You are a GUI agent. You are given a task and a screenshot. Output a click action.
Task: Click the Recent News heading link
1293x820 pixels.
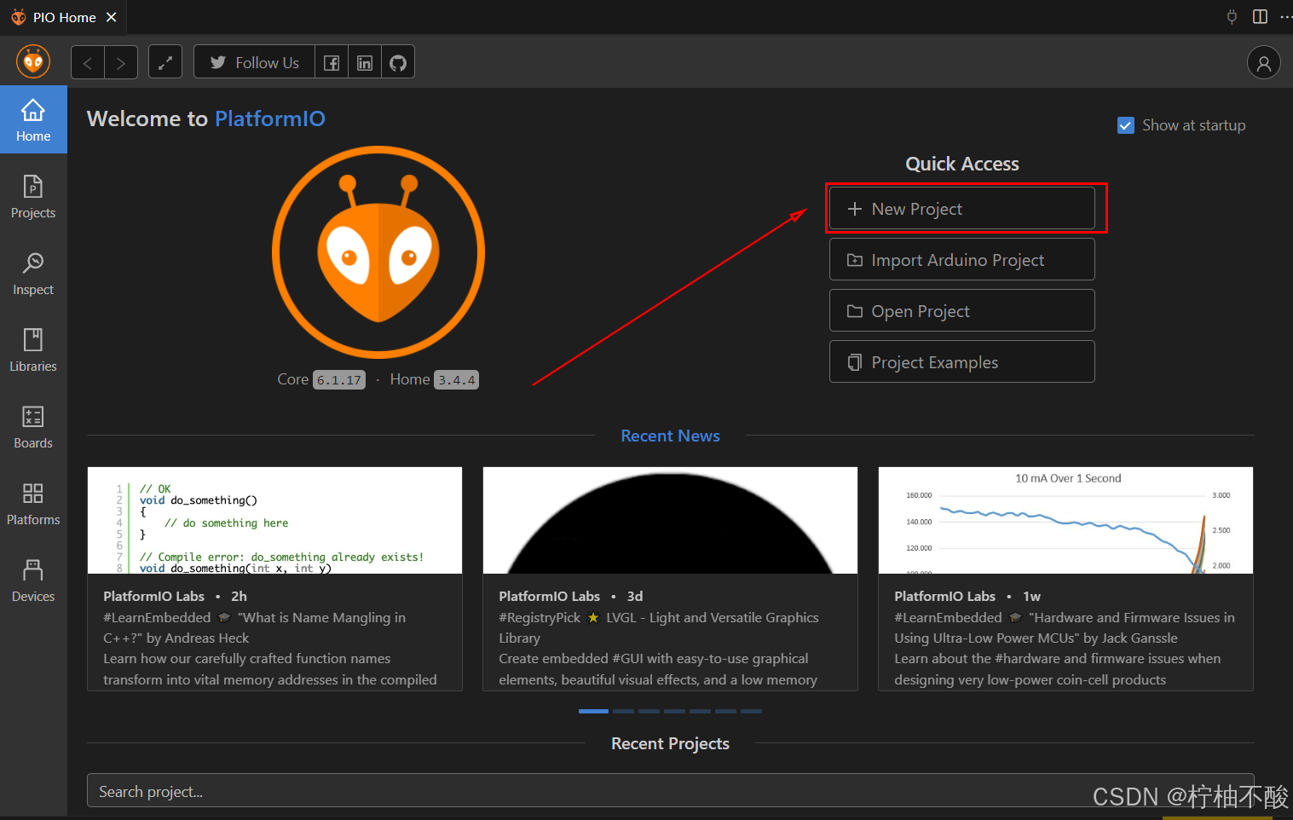670,436
